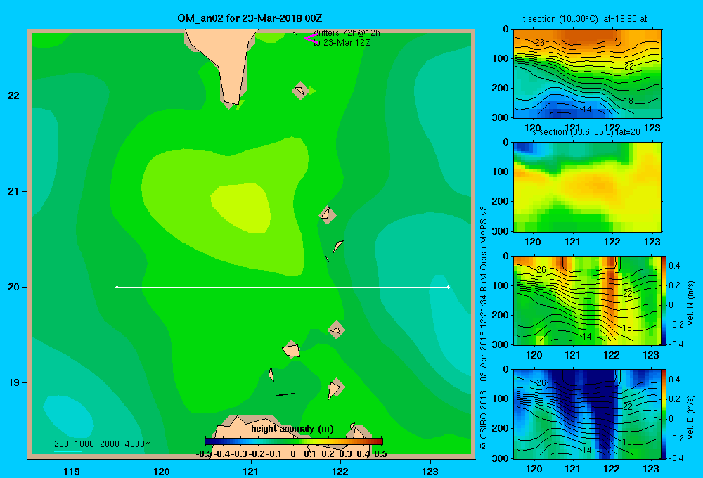Click latitude label 19 on main map
The height and width of the screenshot is (478, 703).
point(14,382)
